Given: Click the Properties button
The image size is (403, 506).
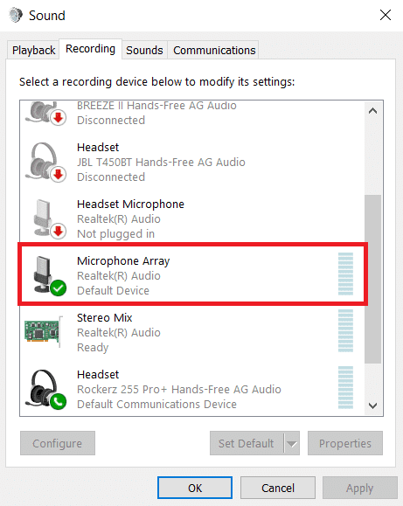Looking at the screenshot, I should 345,443.
